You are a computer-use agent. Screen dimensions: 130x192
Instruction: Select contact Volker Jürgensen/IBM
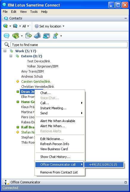pos(43,66)
